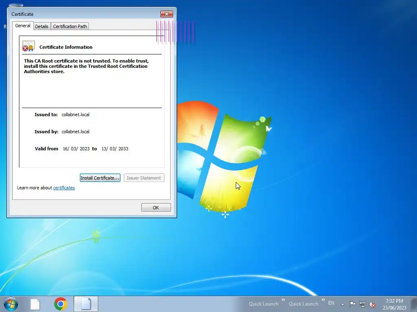
Task: Click the muted volume tray icon
Action: (x=372, y=305)
